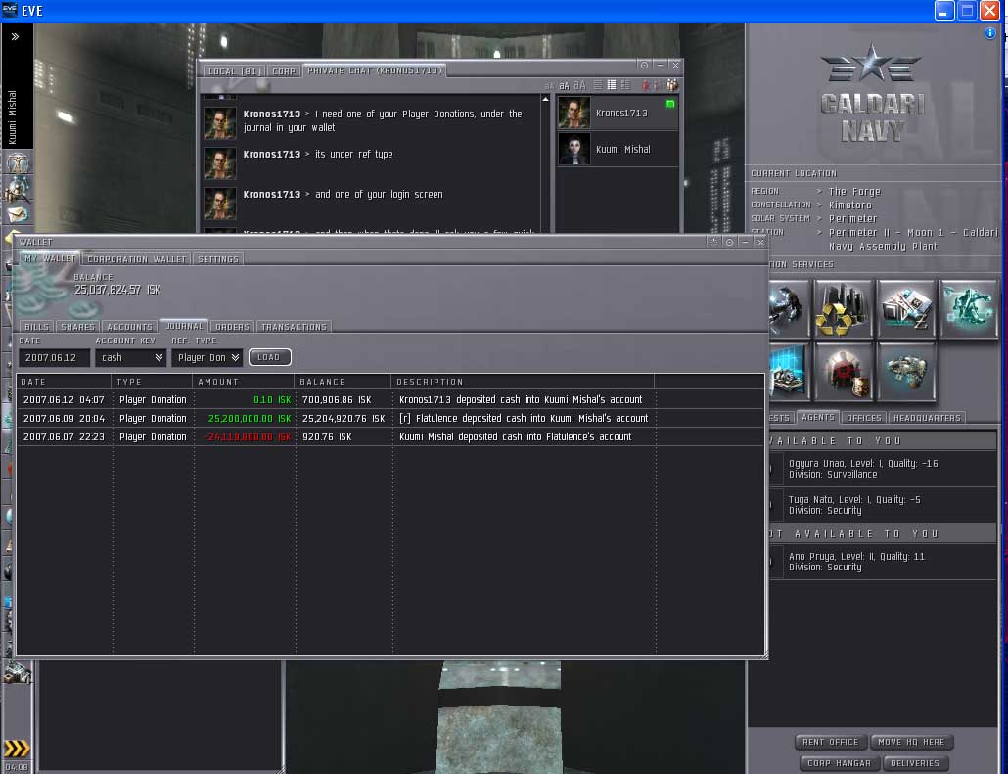1008x774 pixels.
Task: Switch to the Local [81] chat tab
Action: click(x=235, y=71)
